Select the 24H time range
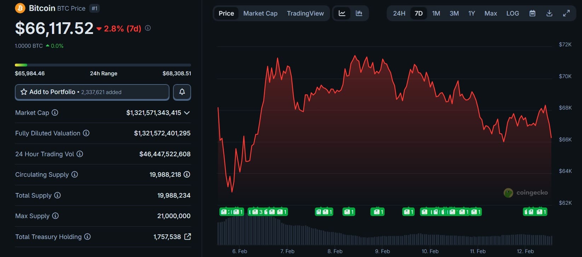This screenshot has width=582, height=257. [399, 13]
